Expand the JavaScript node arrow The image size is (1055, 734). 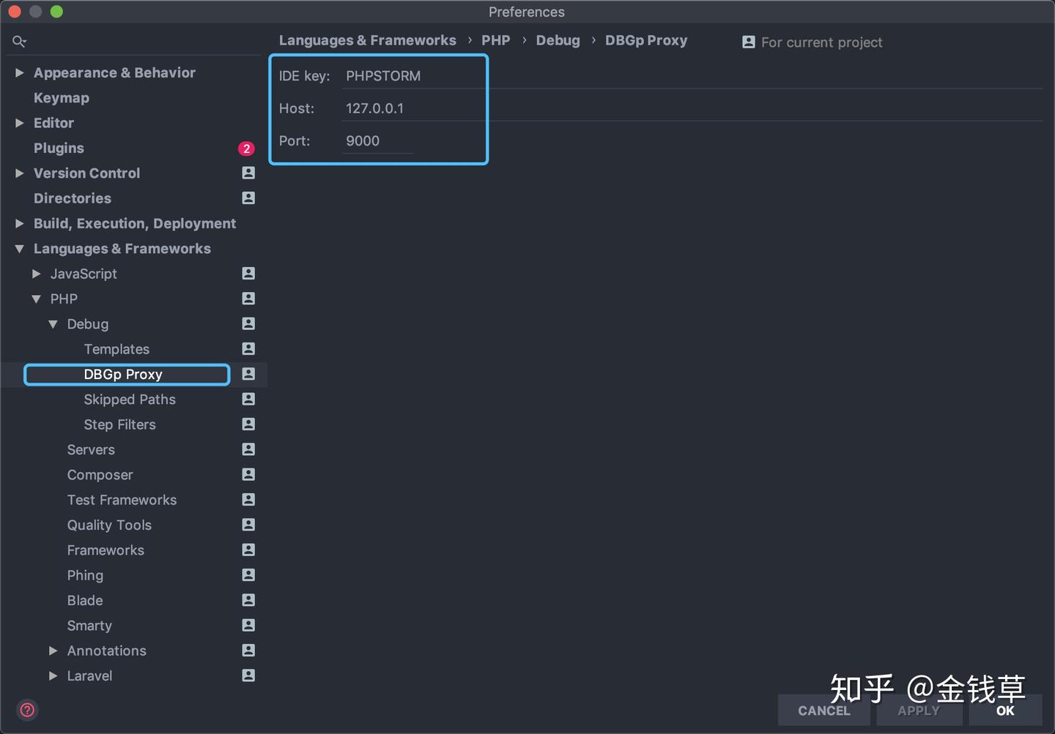click(x=37, y=274)
